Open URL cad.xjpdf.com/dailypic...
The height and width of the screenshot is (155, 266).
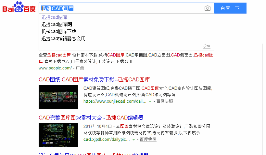point(107,139)
